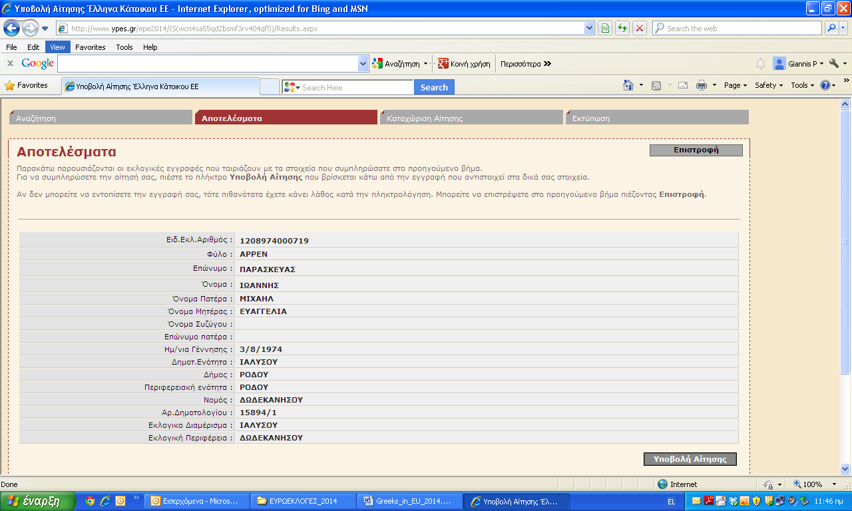
Task: Open the File menu
Action: (11, 47)
